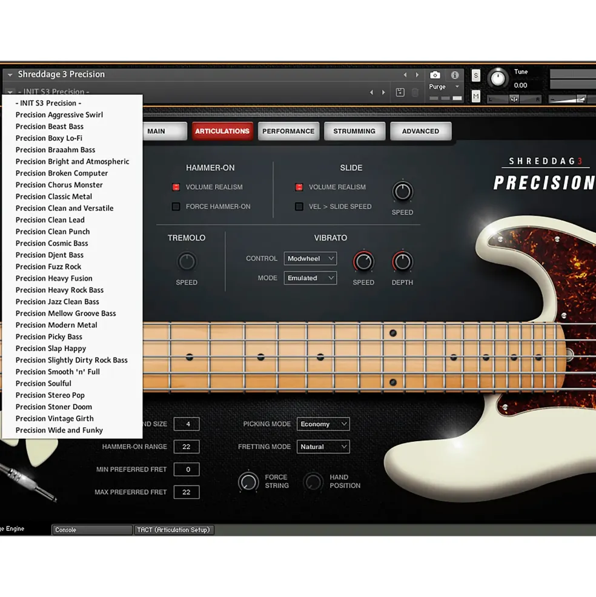
Task: Click the Tune value 0.00
Action: 520,85
